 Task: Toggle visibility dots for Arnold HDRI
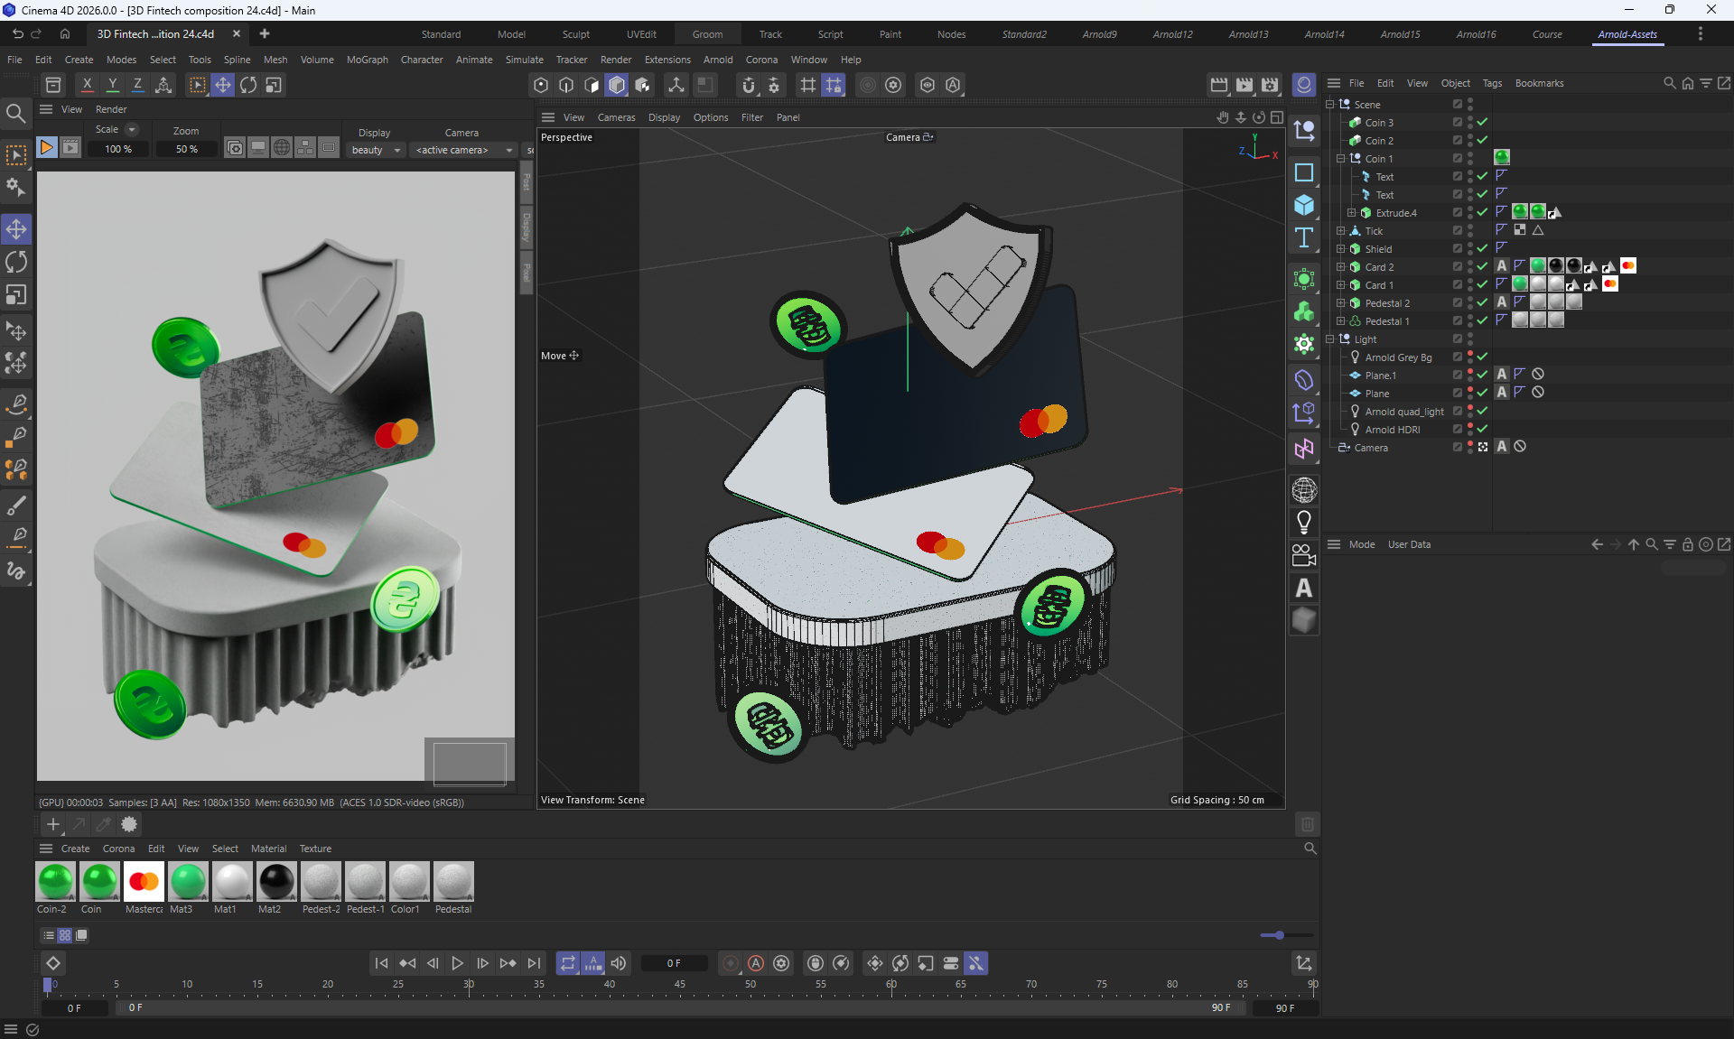1470,430
